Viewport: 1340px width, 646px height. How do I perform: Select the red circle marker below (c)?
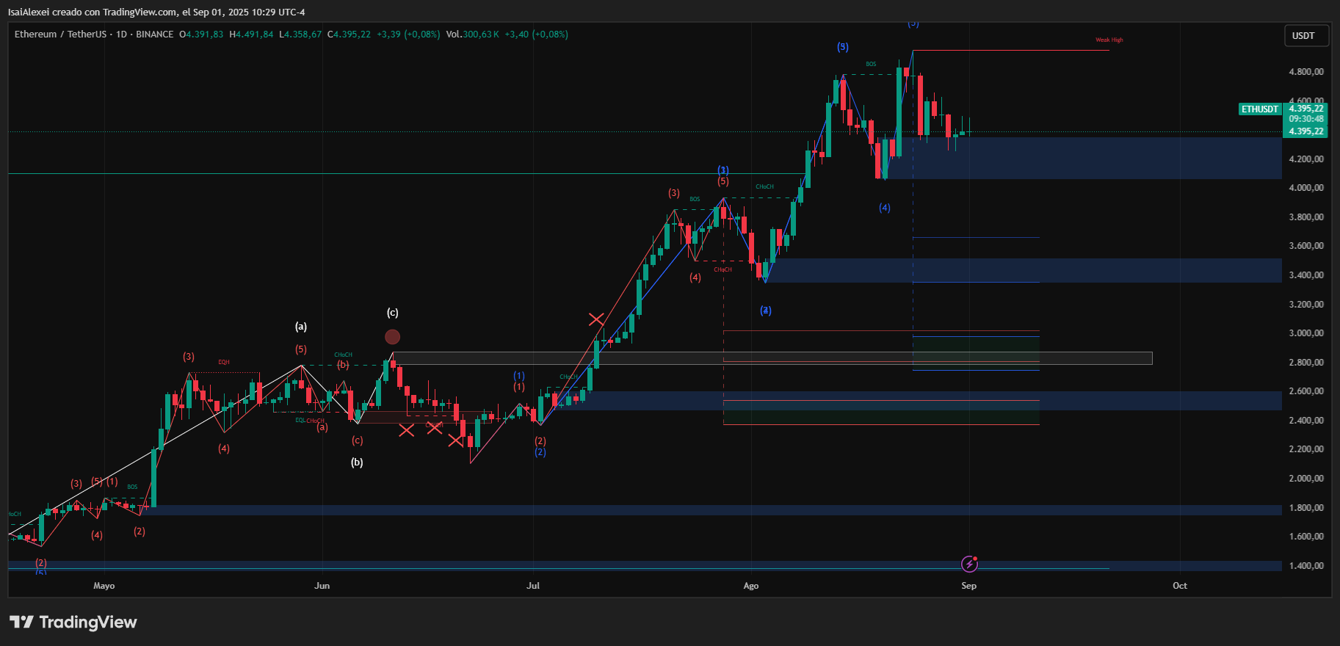click(x=393, y=337)
